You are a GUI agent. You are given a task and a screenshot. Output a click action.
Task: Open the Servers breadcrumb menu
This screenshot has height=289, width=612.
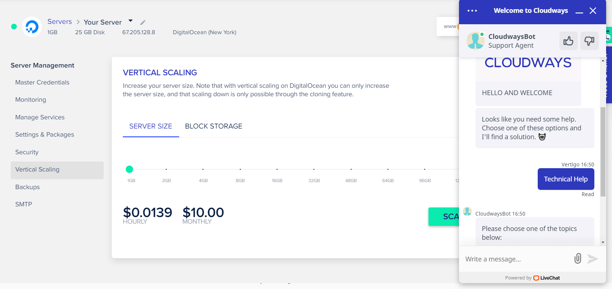point(59,21)
